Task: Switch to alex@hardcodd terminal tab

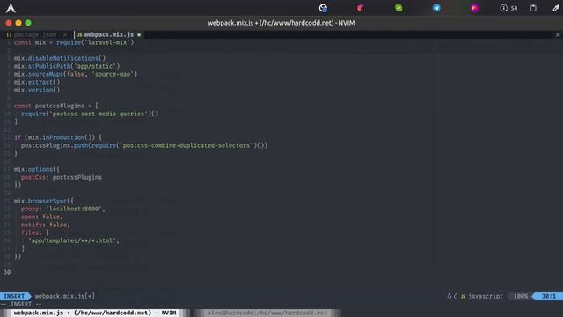Action: click(267, 313)
